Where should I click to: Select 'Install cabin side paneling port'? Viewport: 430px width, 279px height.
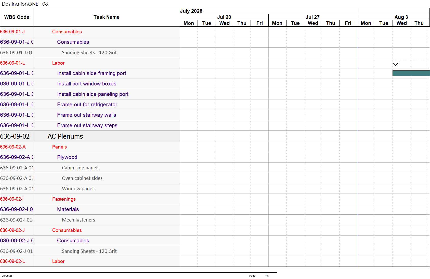pos(93,94)
